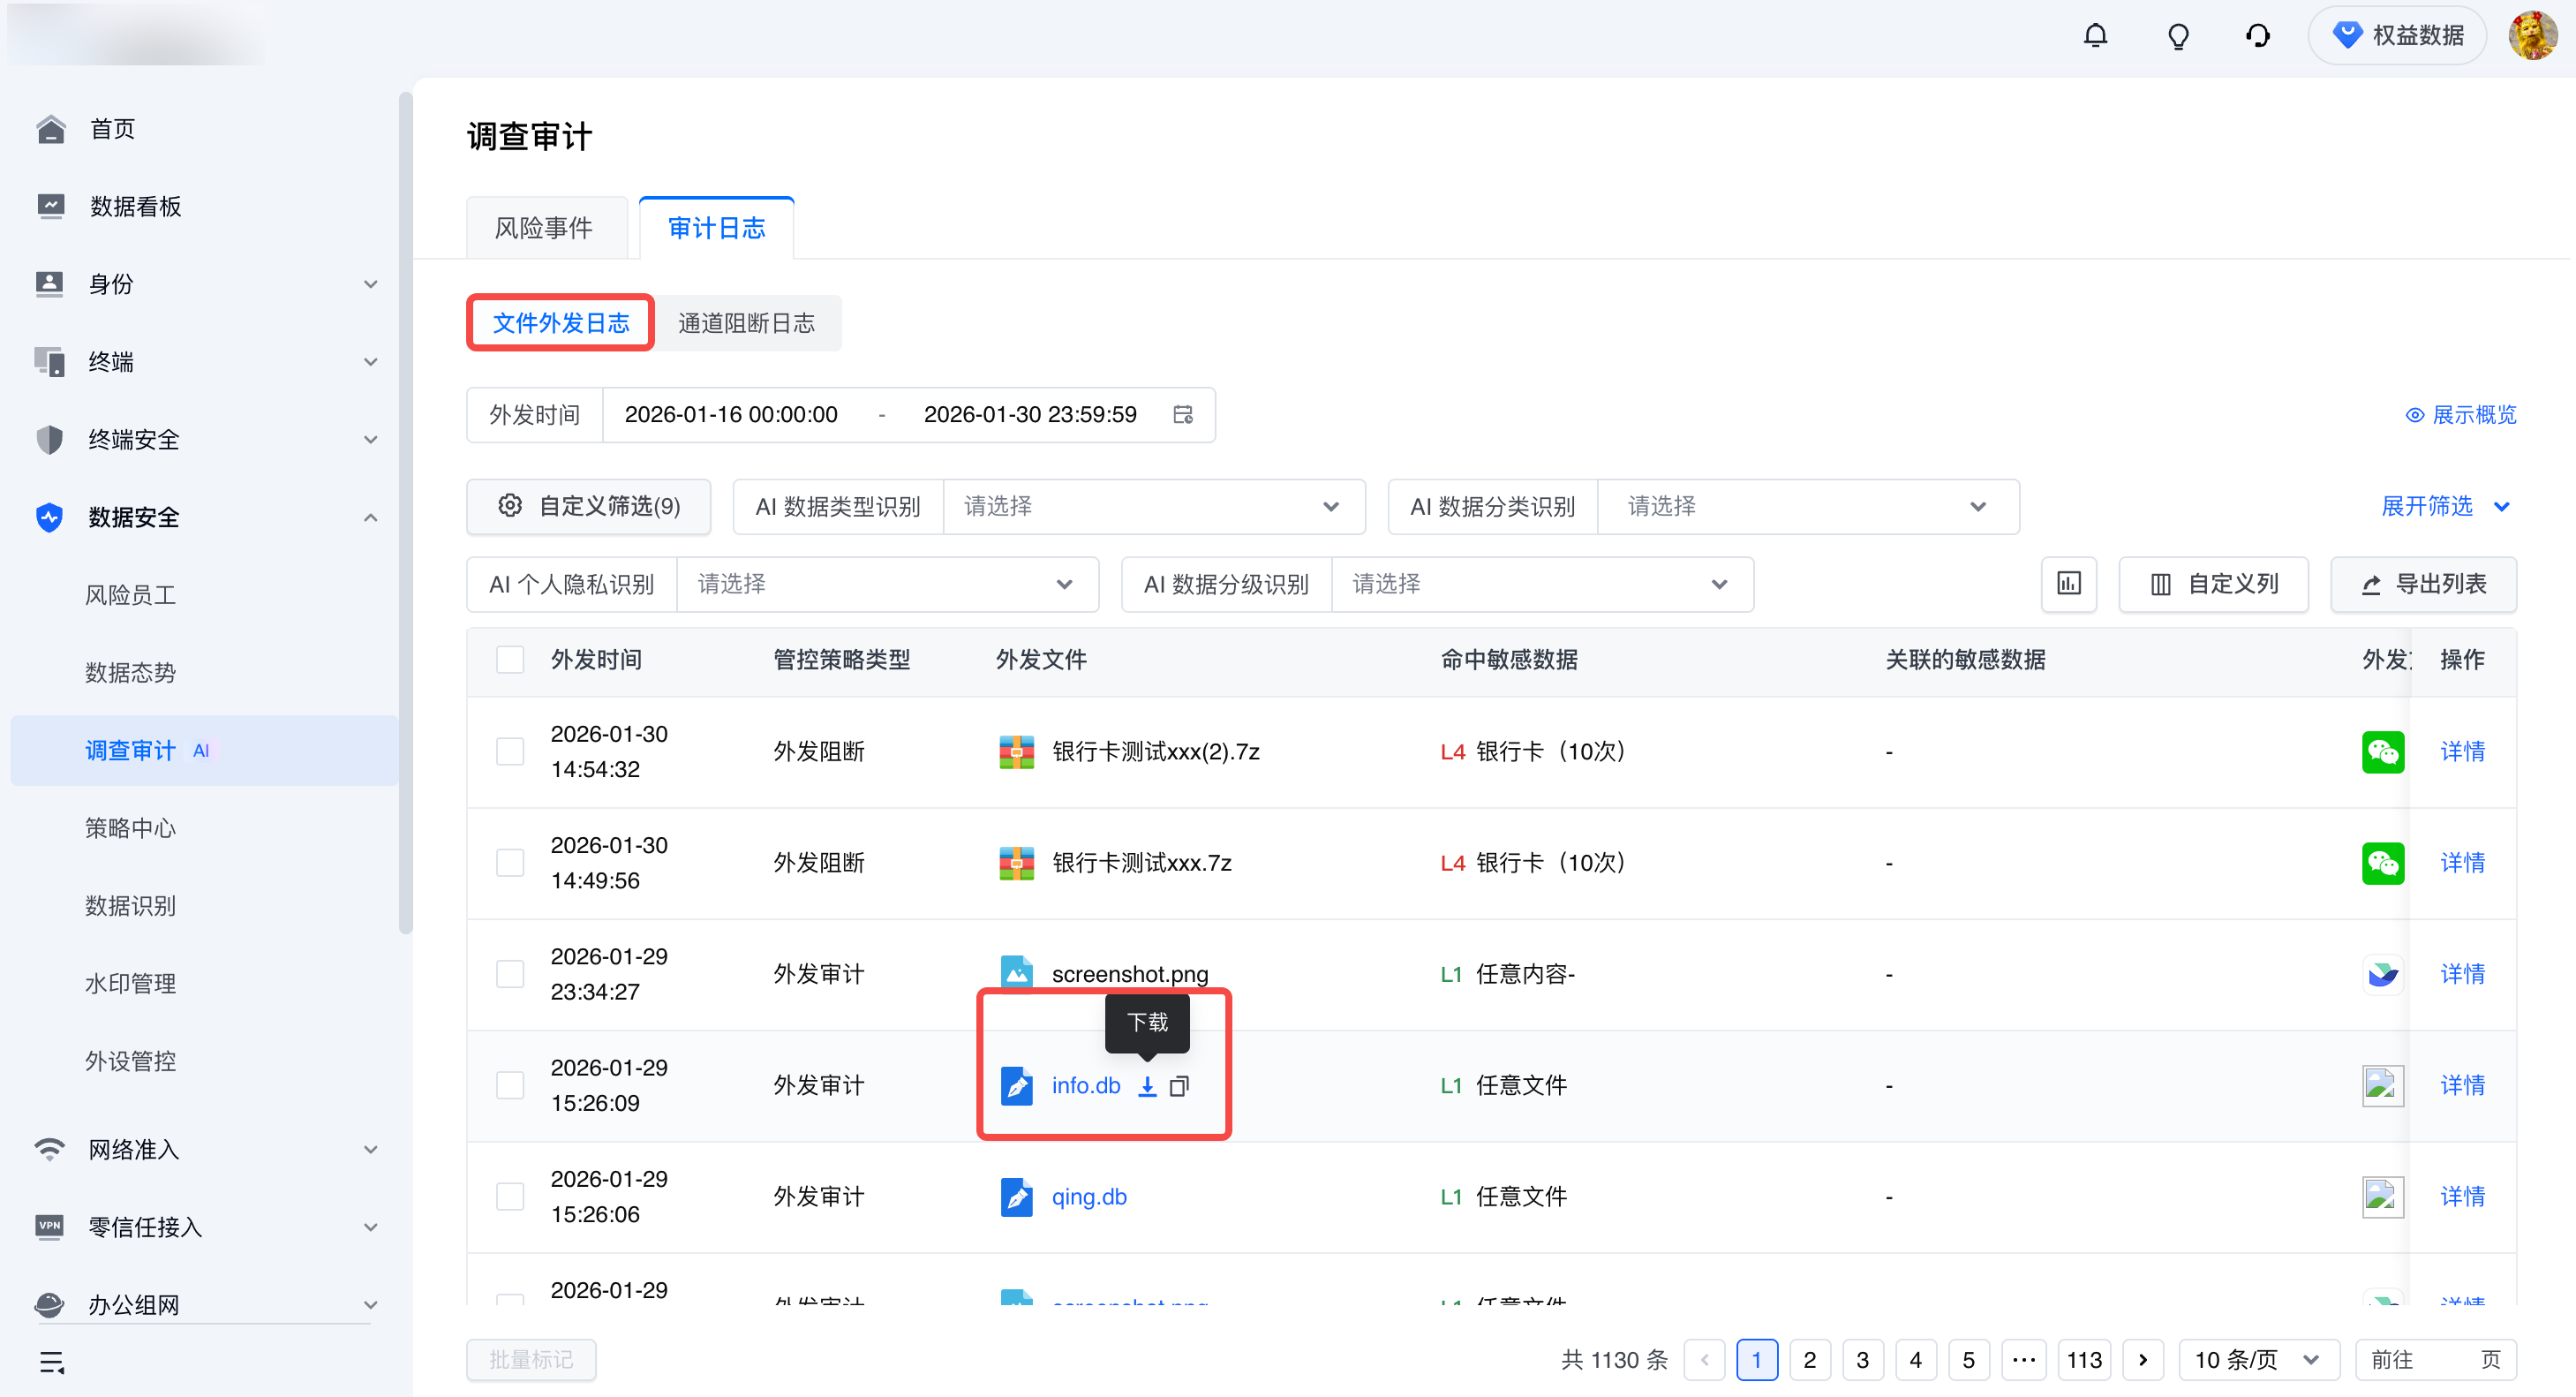The width and height of the screenshot is (2576, 1397).
Task: Open the date range calendar icon
Action: [x=1183, y=414]
